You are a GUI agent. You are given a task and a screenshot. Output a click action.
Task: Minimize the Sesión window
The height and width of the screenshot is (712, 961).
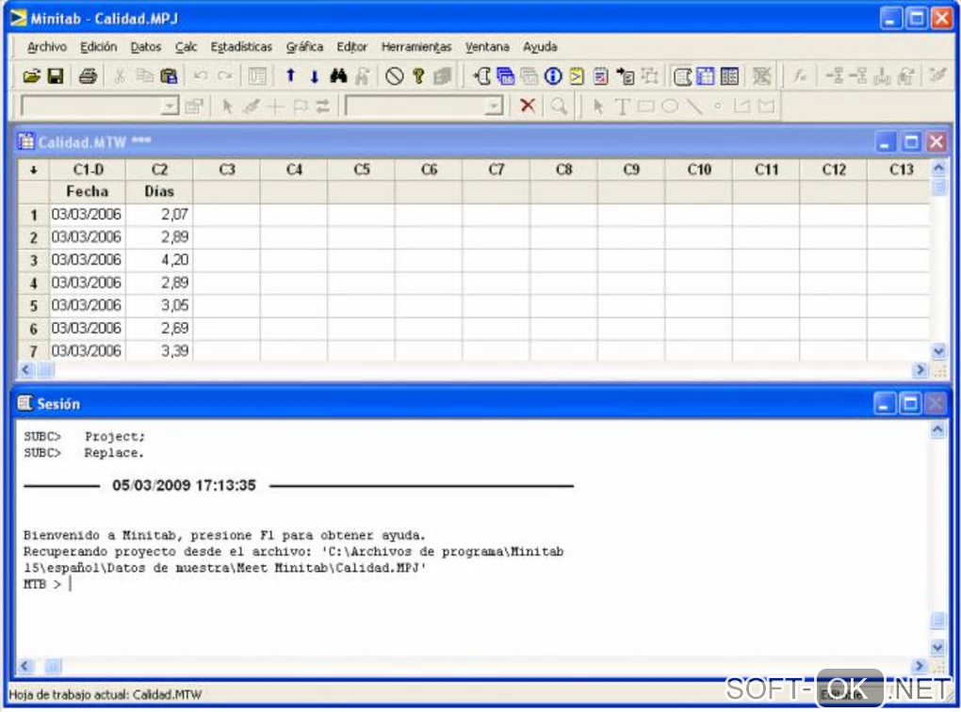pos(884,404)
